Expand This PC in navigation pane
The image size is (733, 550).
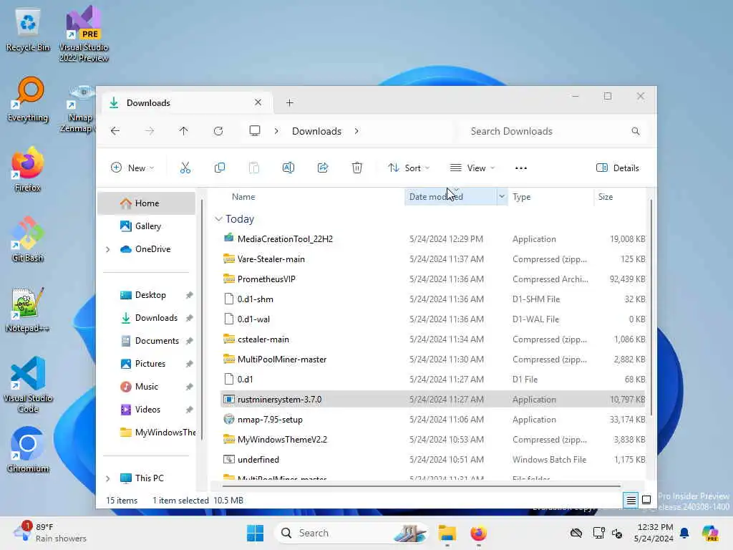point(108,478)
